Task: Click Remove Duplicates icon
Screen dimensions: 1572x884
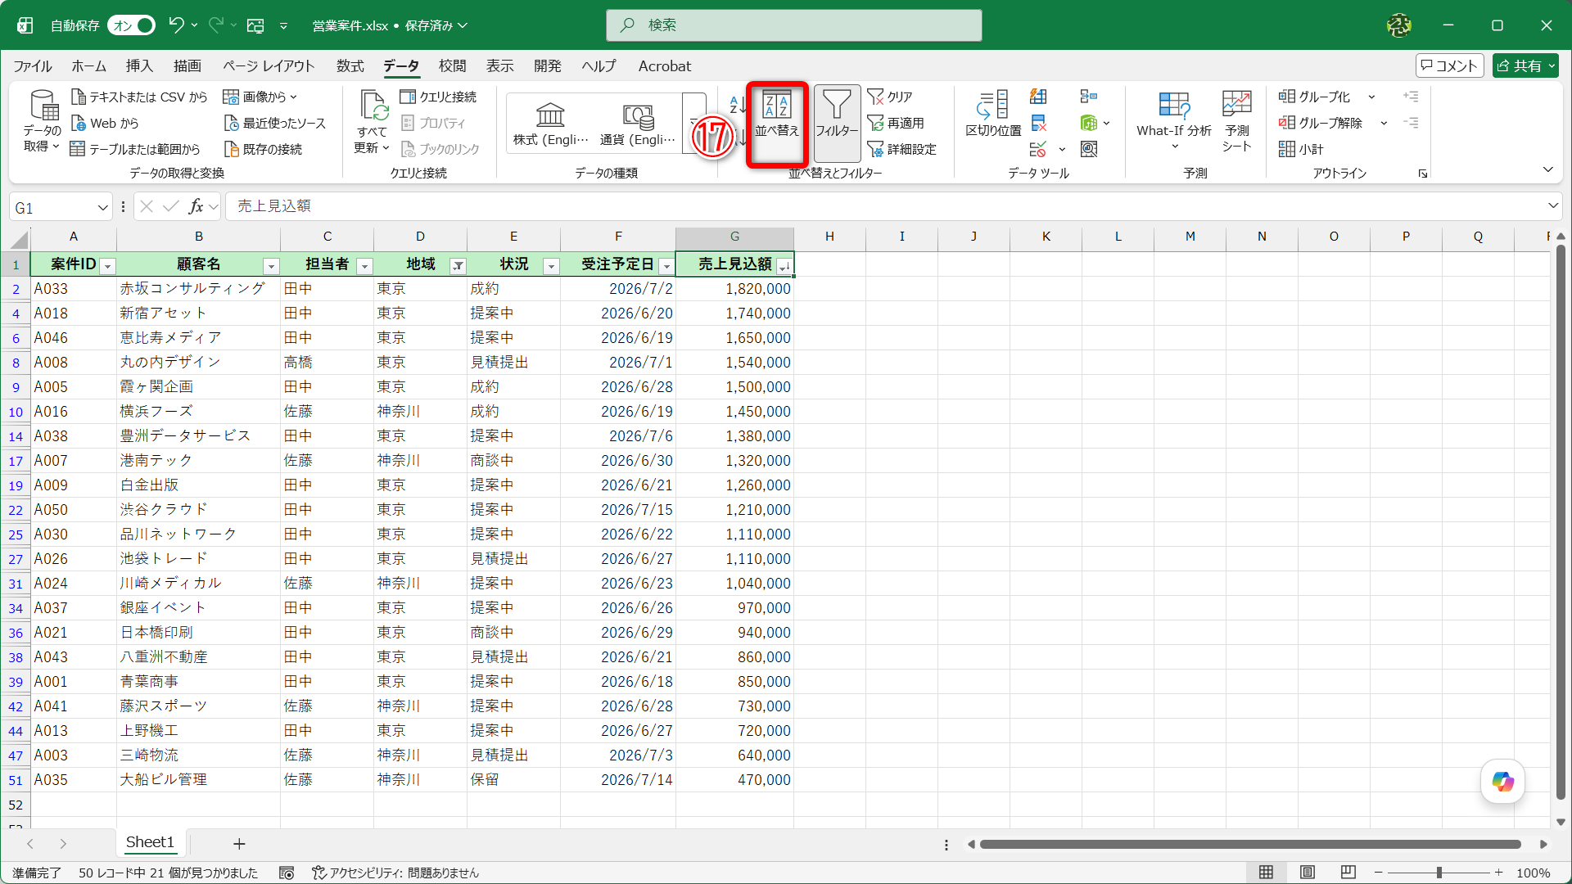Action: pyautogui.click(x=1038, y=123)
